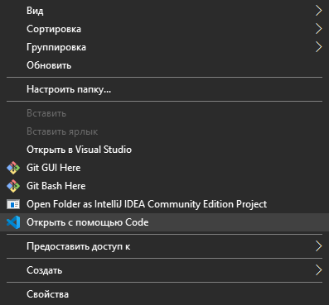Select Открыть в Visual Studio
Image resolution: width=329 pixels, height=305 pixels.
(164, 150)
